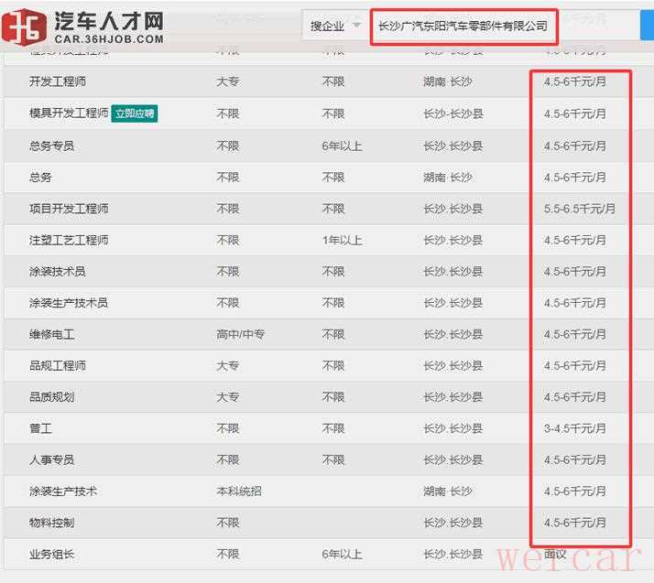
Task: Click the 维修电工 job title
Action: [x=51, y=335]
